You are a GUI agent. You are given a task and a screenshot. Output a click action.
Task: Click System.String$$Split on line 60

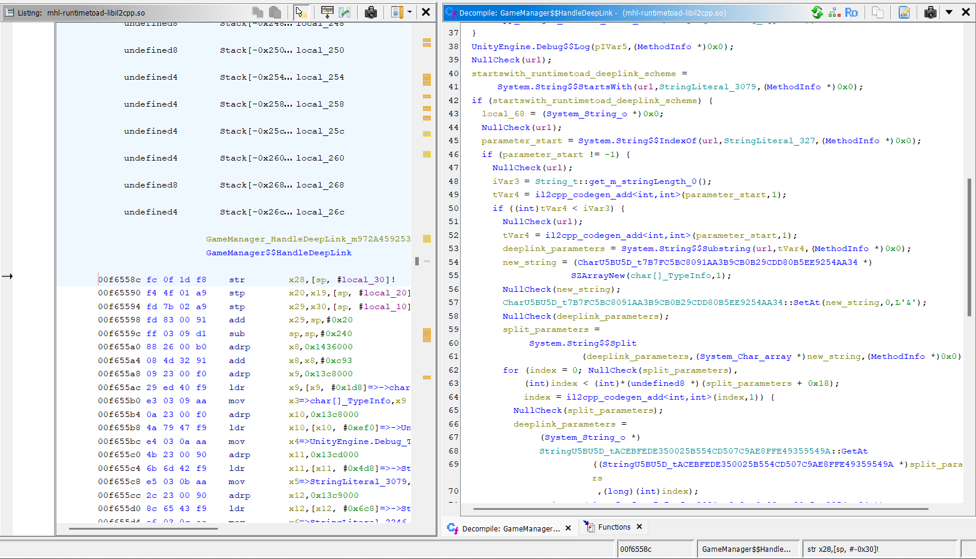click(582, 343)
